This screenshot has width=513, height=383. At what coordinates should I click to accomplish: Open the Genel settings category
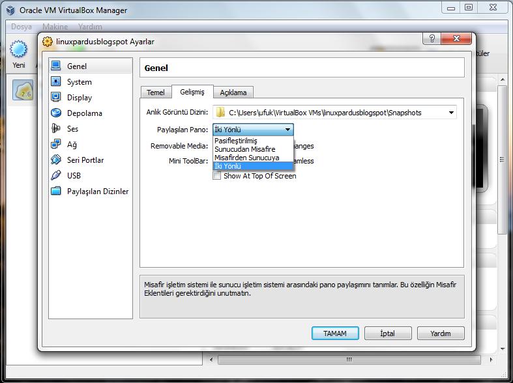click(91, 66)
